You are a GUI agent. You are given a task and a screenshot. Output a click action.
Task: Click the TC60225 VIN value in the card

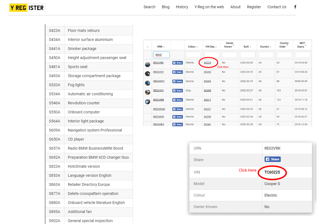tap(272, 172)
